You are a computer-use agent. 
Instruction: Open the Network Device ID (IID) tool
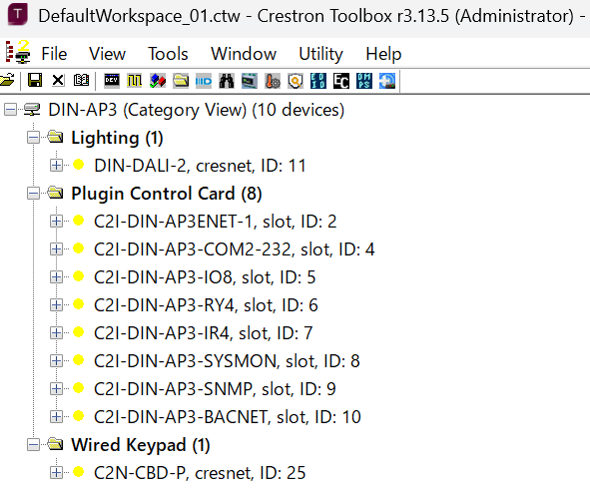click(204, 81)
